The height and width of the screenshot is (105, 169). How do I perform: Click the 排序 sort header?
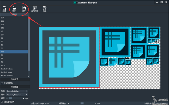click(15, 15)
